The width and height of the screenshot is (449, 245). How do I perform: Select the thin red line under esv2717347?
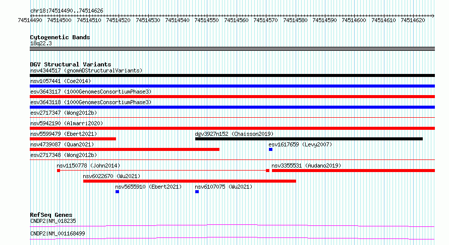coord(232,117)
